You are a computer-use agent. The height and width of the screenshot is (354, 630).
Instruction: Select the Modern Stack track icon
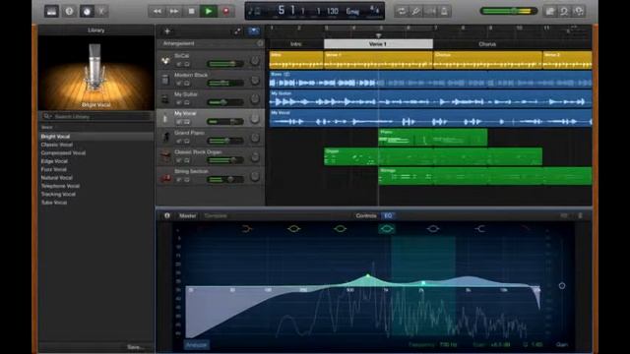click(x=165, y=80)
